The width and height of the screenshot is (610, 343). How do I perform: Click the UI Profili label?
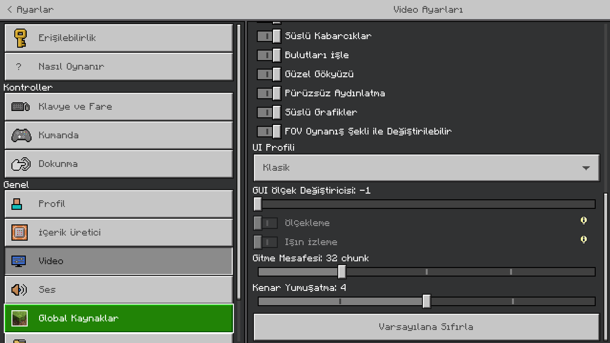(x=274, y=147)
